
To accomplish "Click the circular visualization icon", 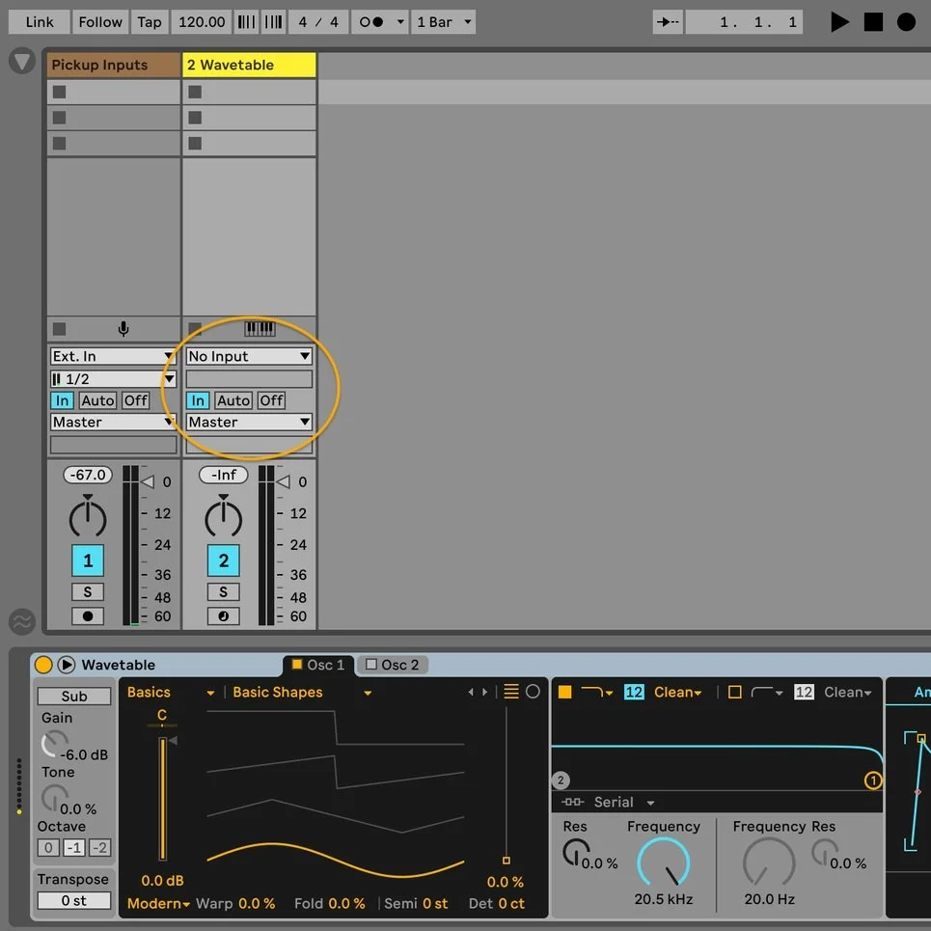I will pyautogui.click(x=533, y=691).
